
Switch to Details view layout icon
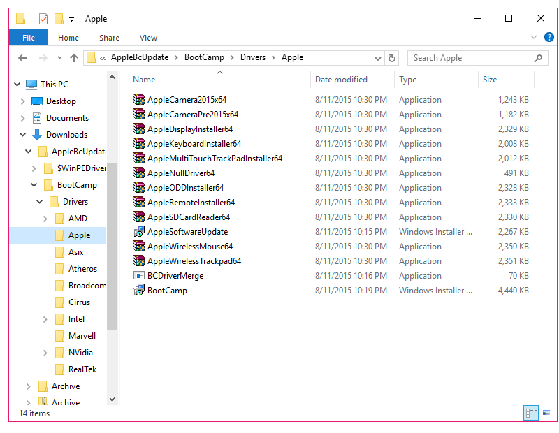531,413
